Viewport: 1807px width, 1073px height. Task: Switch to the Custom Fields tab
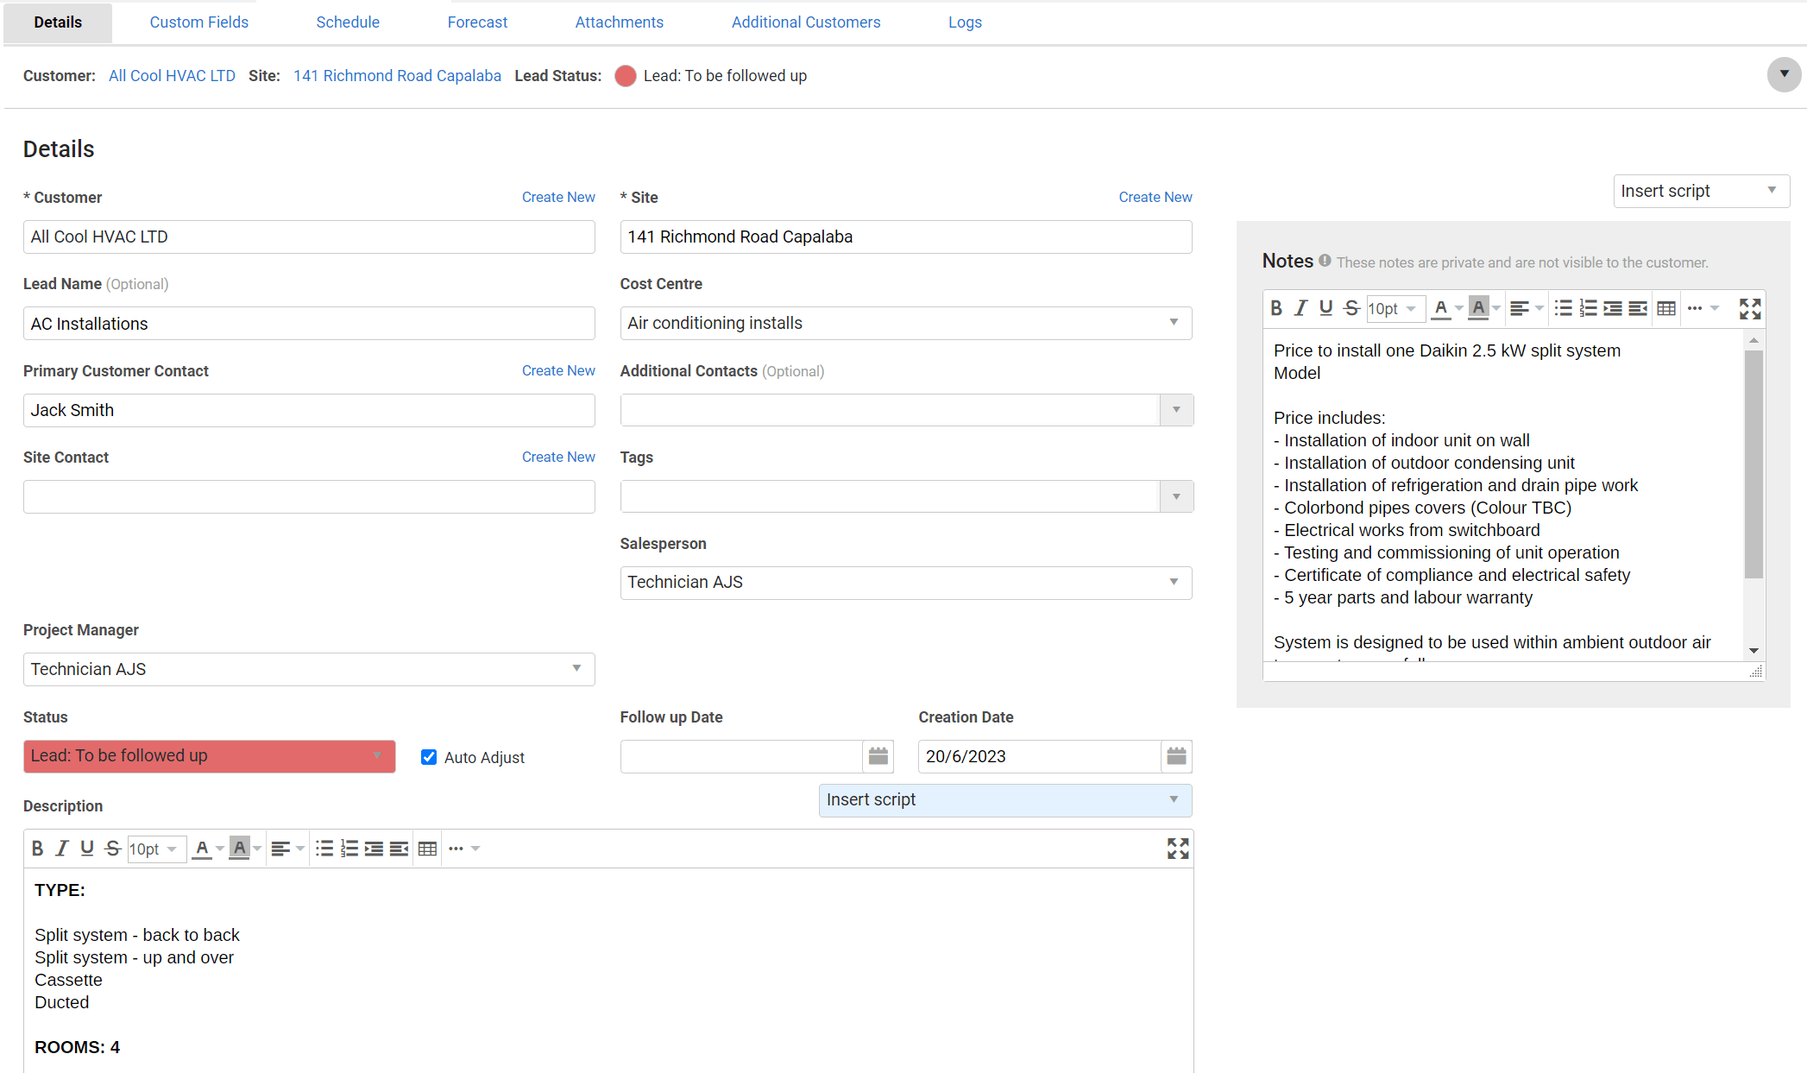[x=198, y=22]
